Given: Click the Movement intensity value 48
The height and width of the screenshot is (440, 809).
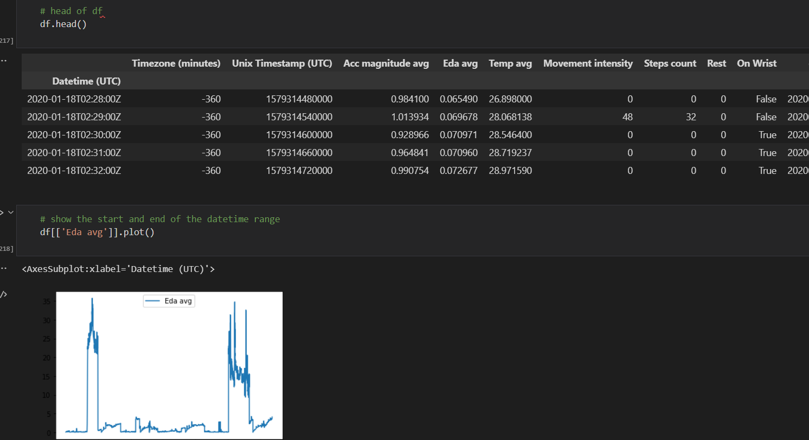Looking at the screenshot, I should pyautogui.click(x=627, y=117).
